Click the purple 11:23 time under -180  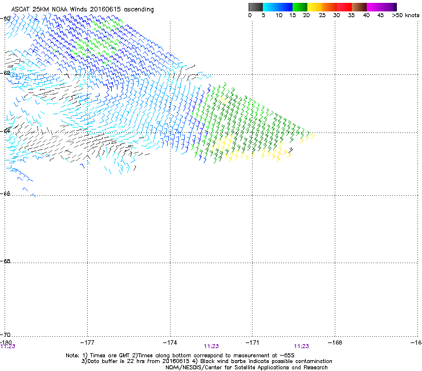tap(8, 346)
